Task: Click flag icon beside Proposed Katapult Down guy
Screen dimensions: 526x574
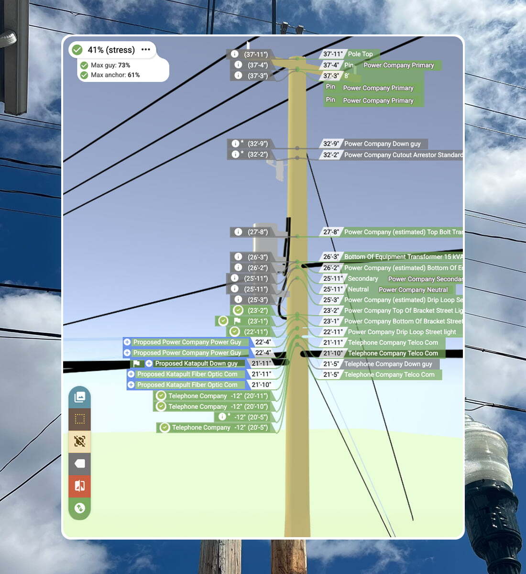Action: pyautogui.click(x=136, y=364)
